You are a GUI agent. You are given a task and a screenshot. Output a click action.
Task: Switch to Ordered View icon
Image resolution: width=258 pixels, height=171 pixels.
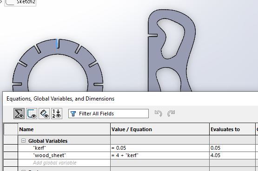coord(57,114)
